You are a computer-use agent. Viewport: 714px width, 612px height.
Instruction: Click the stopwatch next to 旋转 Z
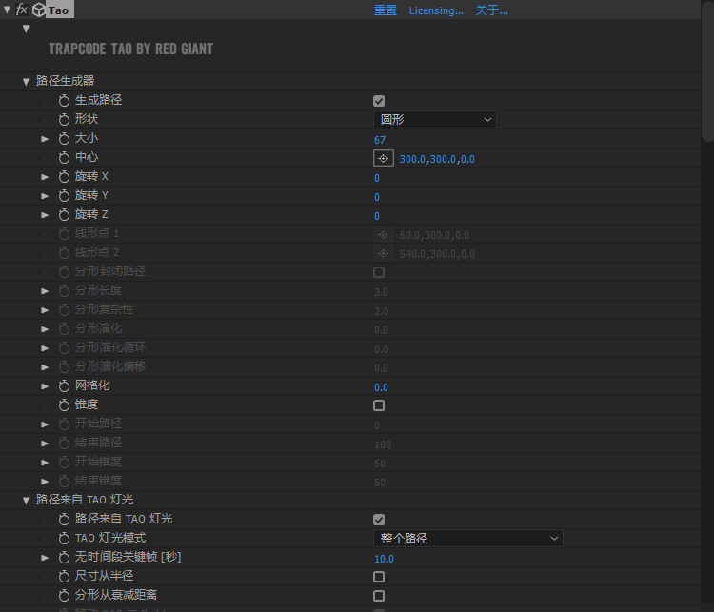pyautogui.click(x=64, y=215)
